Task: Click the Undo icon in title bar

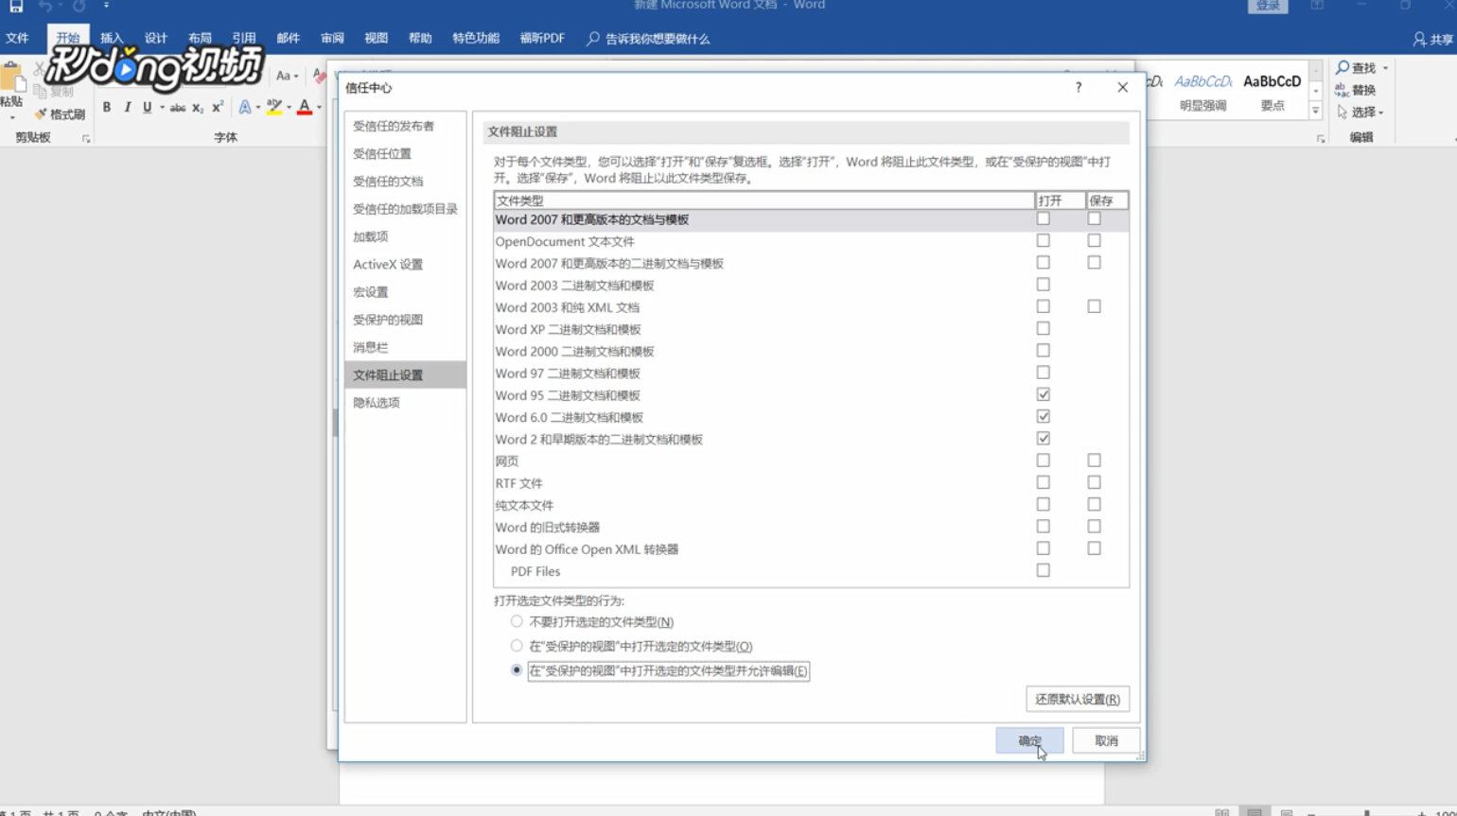Action: pyautogui.click(x=45, y=6)
